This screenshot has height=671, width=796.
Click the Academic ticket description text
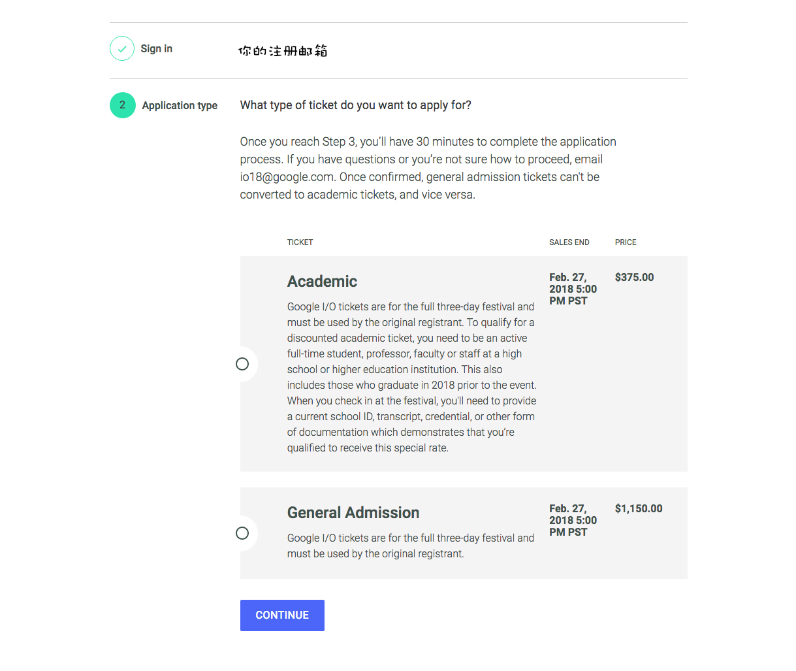(411, 377)
